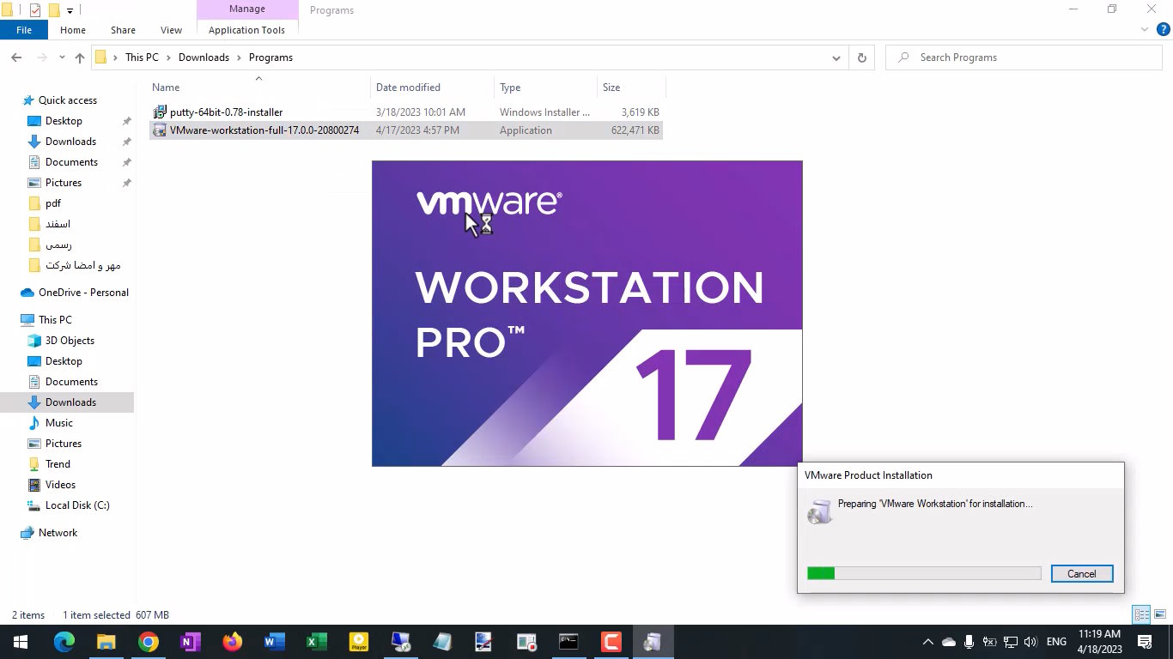Viewport: 1173px width, 659px height.
Task: Click This PC in the address breadcrumb
Action: 142,57
